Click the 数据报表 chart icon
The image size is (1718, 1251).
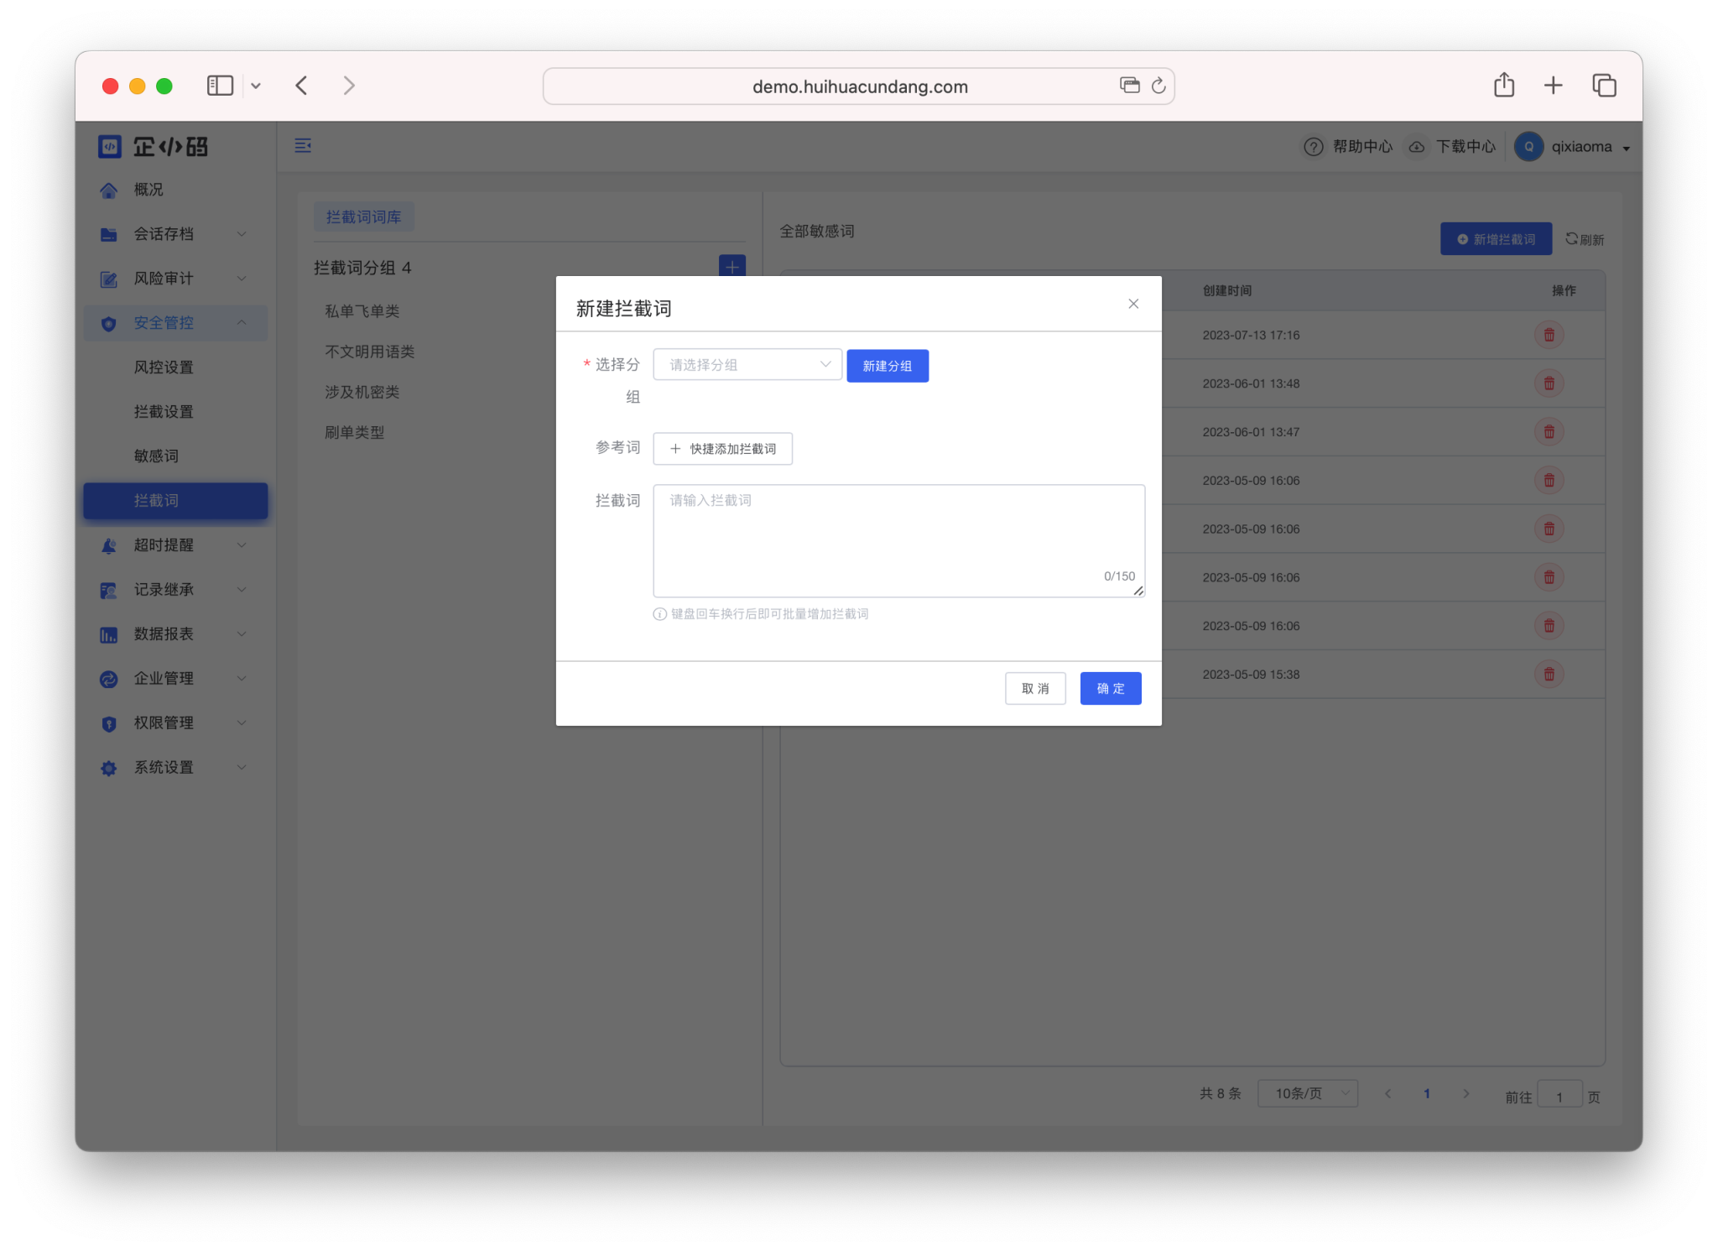point(108,635)
